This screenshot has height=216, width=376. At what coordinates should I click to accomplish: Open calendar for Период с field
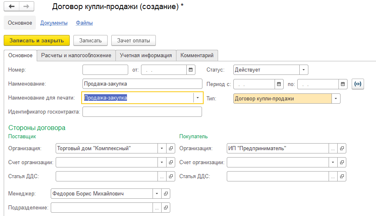tap(279, 84)
